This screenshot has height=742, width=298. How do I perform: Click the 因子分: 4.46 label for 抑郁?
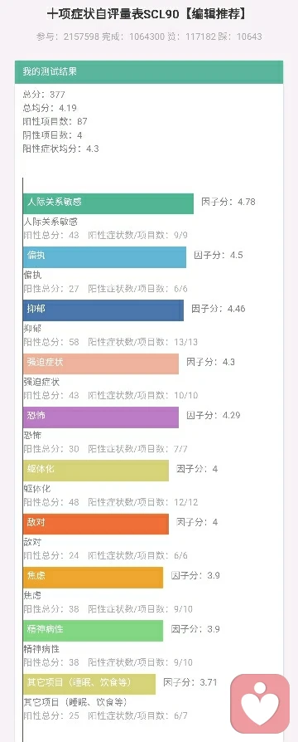click(x=219, y=309)
